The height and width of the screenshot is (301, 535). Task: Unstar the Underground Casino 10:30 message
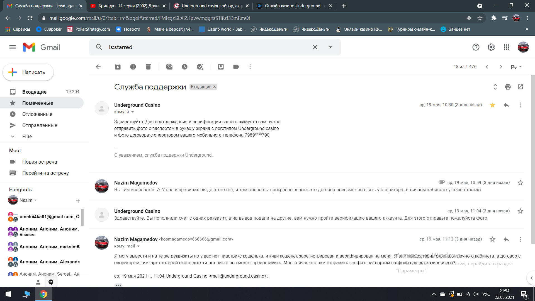(492, 105)
